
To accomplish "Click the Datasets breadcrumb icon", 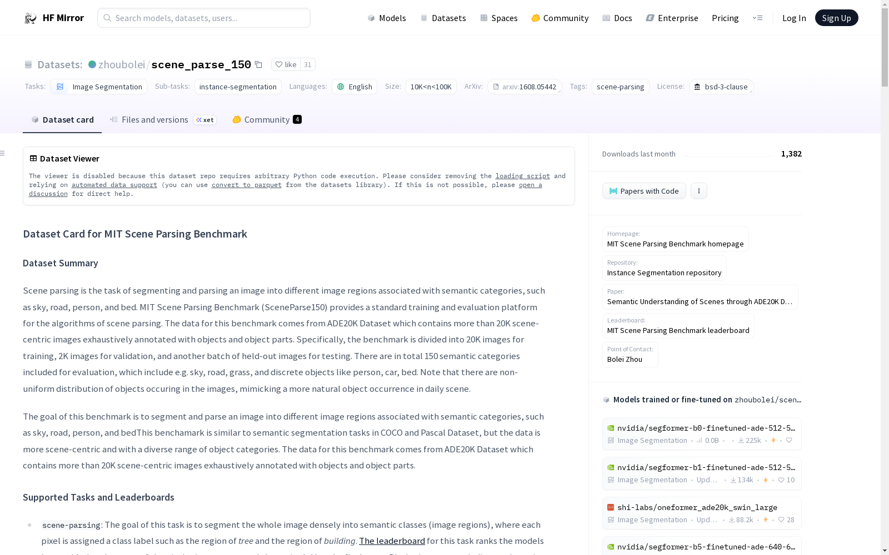I will click(x=28, y=64).
